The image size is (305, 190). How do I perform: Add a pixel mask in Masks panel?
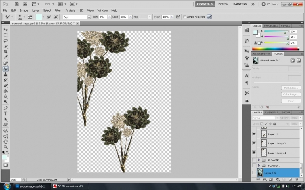pos(293,61)
